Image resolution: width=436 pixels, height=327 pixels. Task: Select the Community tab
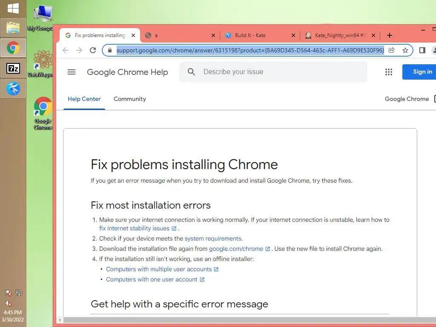click(129, 99)
